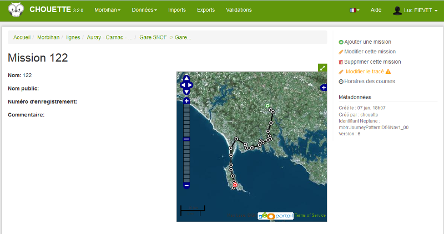Screen dimensions: 444x234
Task: Open the map layer switcher plus icon
Action: [324, 88]
